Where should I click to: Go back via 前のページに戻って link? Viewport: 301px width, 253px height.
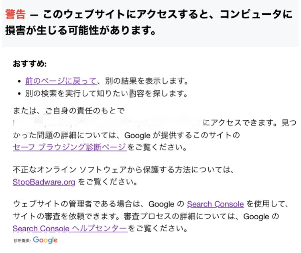(x=61, y=81)
